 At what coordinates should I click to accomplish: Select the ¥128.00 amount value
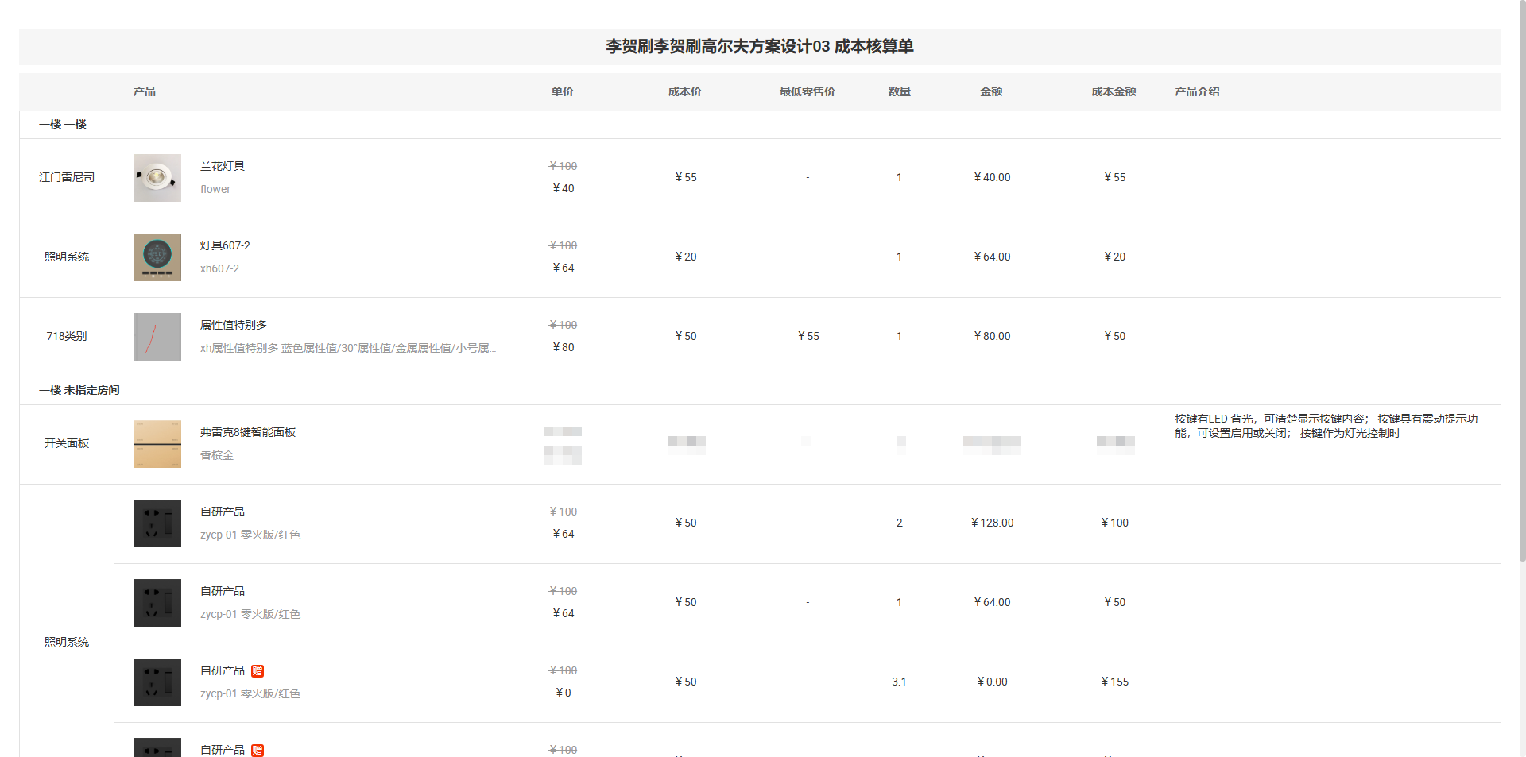click(992, 523)
